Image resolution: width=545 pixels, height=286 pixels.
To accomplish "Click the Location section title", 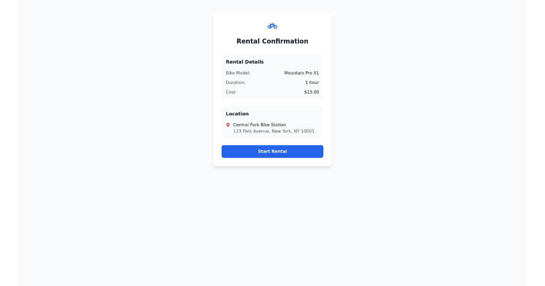I will [237, 113].
